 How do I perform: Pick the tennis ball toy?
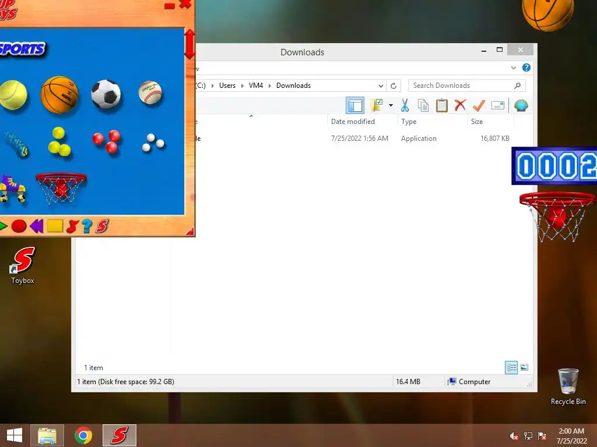click(x=13, y=95)
